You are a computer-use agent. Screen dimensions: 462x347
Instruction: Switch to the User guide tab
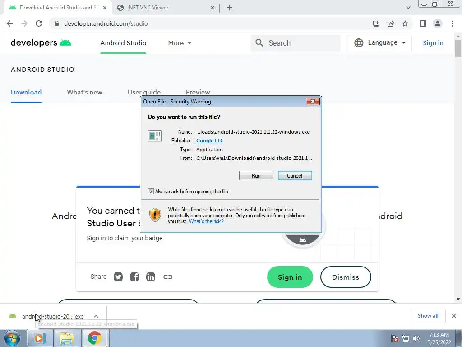click(144, 92)
